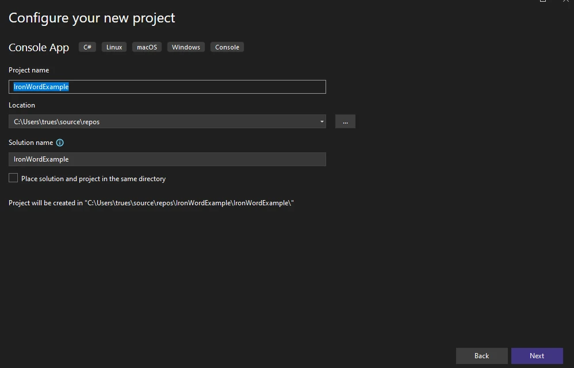
Task: Click the Windows platform tag
Action: (186, 47)
